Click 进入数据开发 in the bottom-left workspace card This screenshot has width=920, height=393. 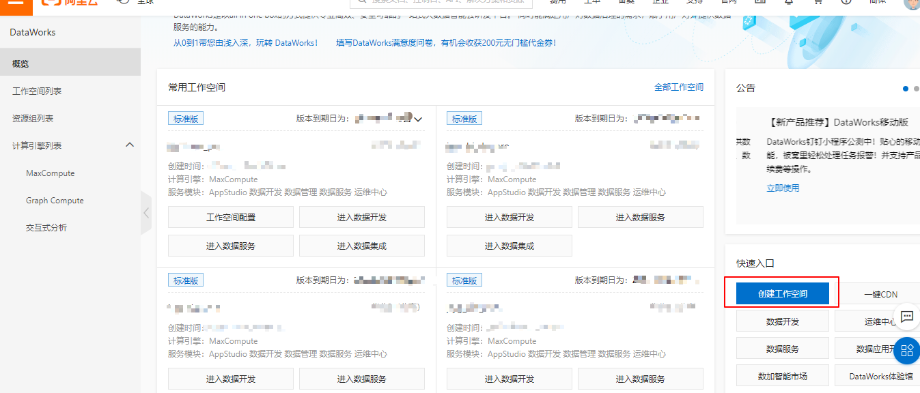pos(231,379)
